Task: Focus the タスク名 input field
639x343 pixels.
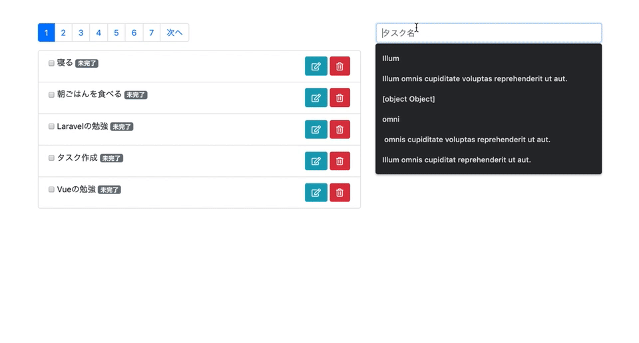Action: click(x=488, y=33)
